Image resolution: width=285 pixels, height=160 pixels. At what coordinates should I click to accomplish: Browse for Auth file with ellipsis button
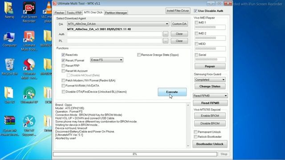(165, 34)
